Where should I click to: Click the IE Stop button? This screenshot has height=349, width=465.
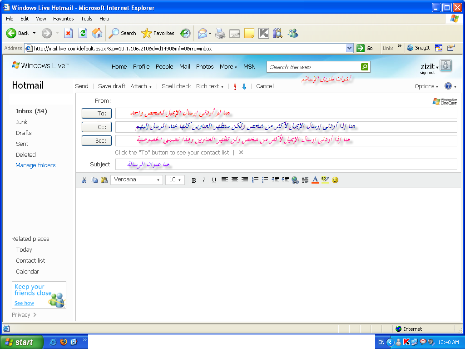[68, 33]
